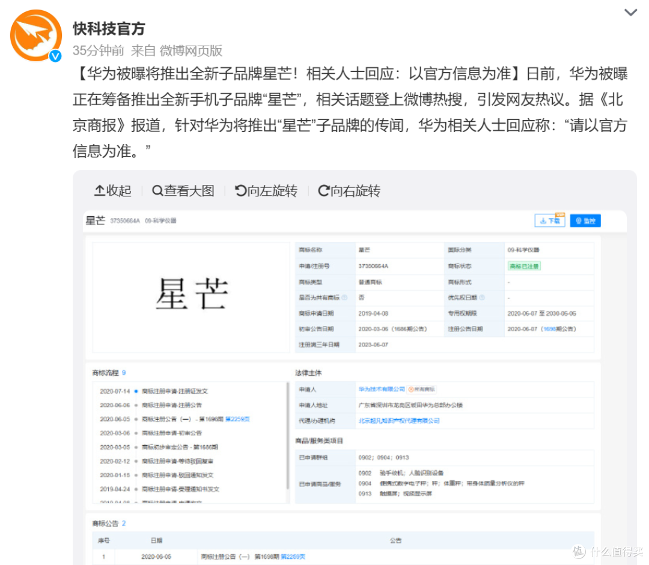This screenshot has width=649, height=565.
Task: Click the application date 2019-04-08
Action: tap(373, 313)
